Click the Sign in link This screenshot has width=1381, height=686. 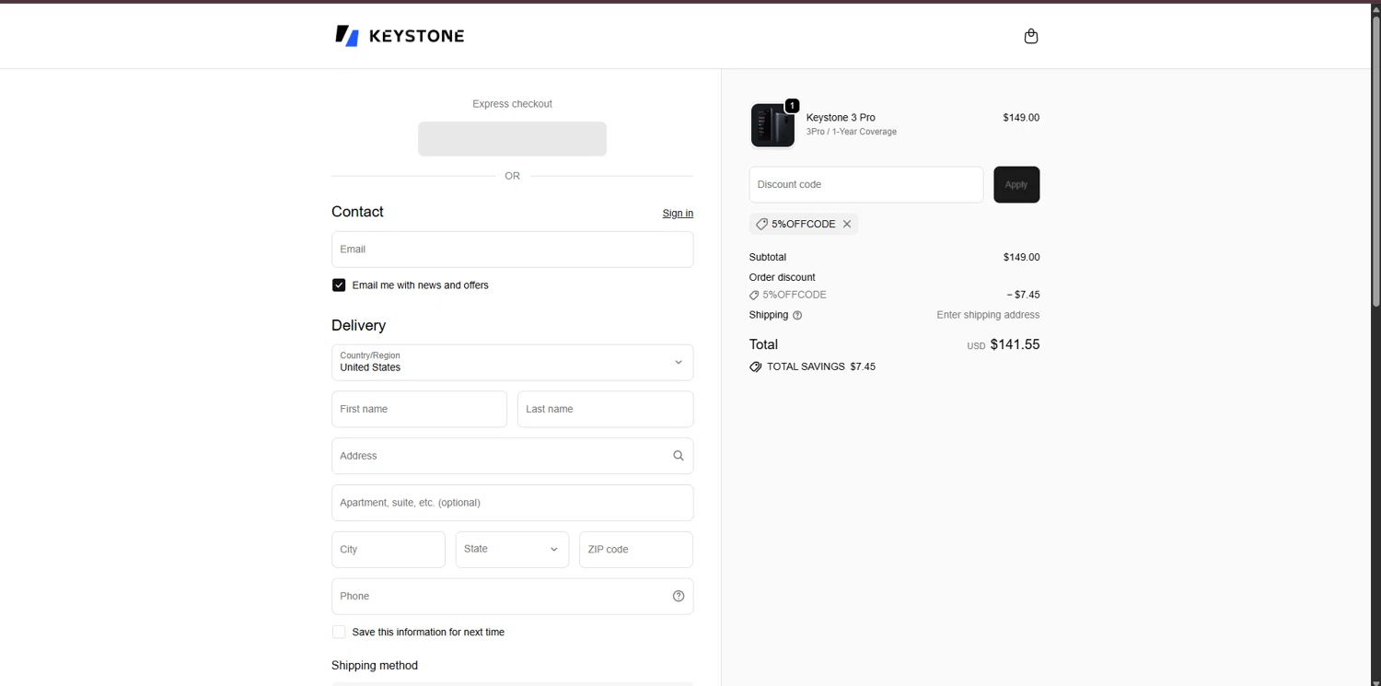tap(678, 213)
